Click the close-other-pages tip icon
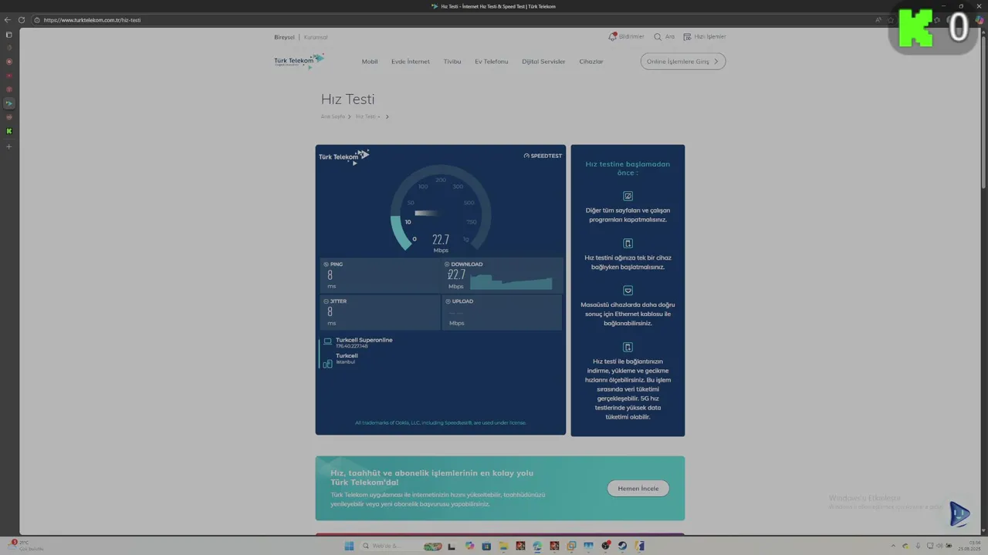This screenshot has width=988, height=555. pyautogui.click(x=628, y=196)
